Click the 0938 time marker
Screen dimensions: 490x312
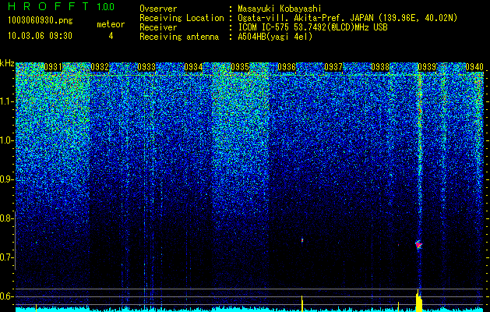coord(380,67)
